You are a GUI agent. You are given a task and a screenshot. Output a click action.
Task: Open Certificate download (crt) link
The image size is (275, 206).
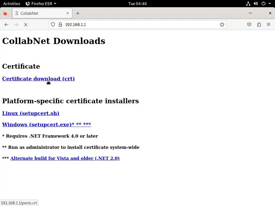pyautogui.click(x=38, y=79)
